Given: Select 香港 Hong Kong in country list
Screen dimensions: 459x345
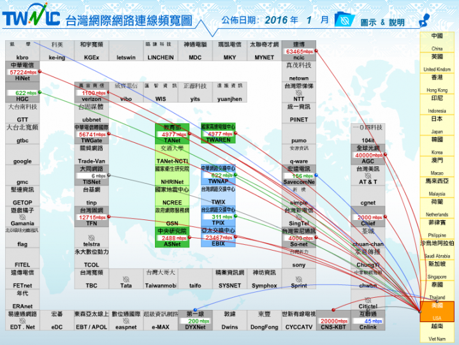Looking at the screenshot, I should (x=437, y=84).
